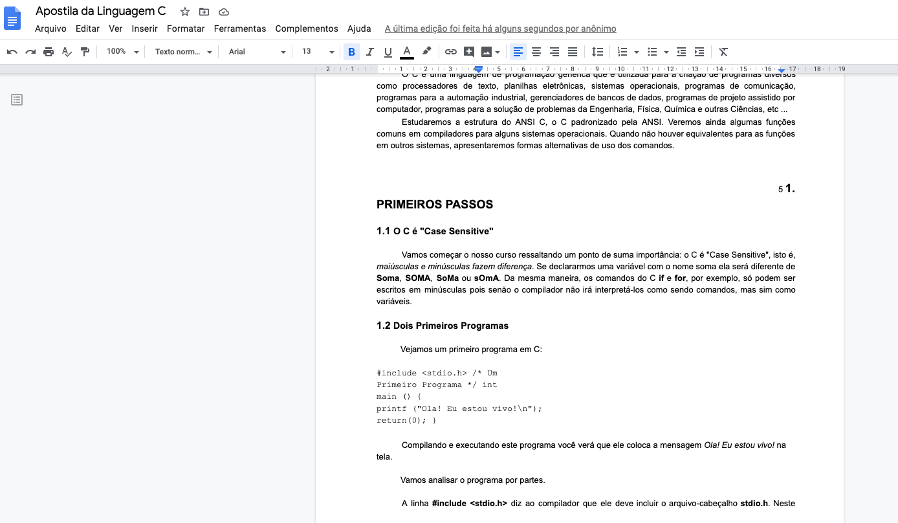The width and height of the screenshot is (898, 523).
Task: Click the insert link icon
Action: click(x=451, y=52)
